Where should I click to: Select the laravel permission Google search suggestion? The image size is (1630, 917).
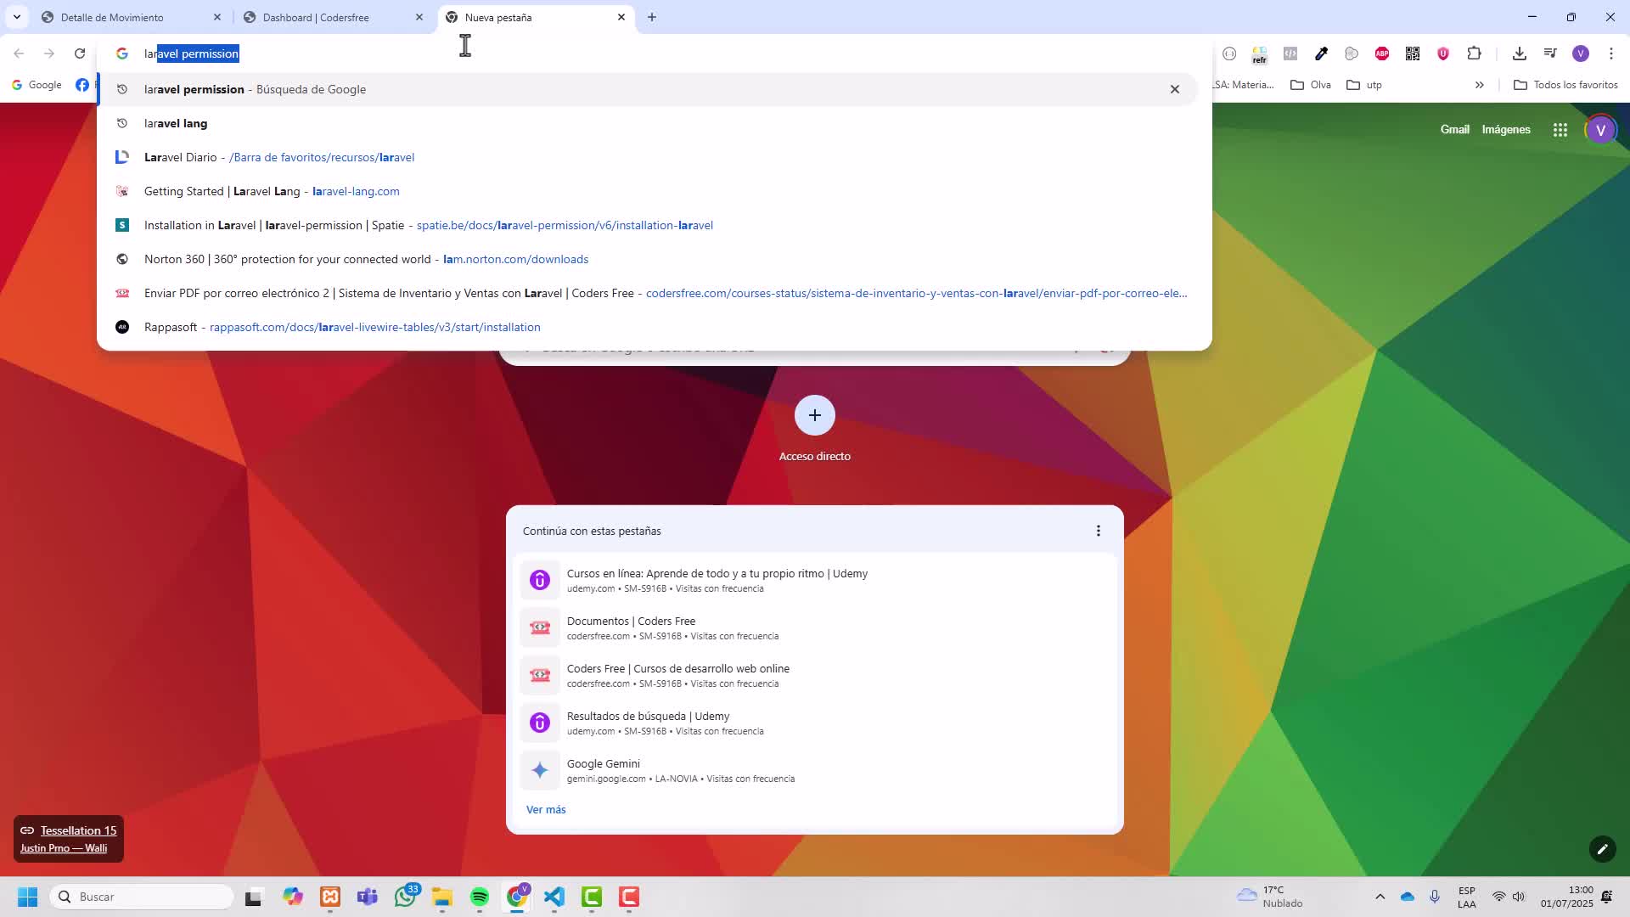[645, 89]
